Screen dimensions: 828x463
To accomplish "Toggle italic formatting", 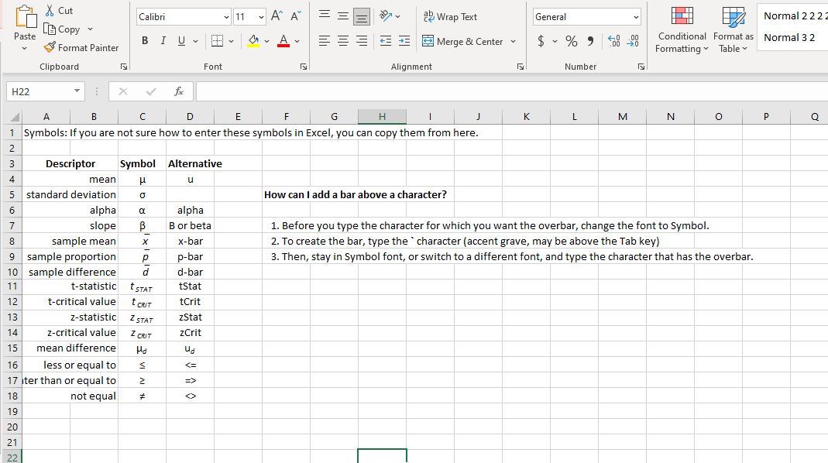I will coord(162,40).
